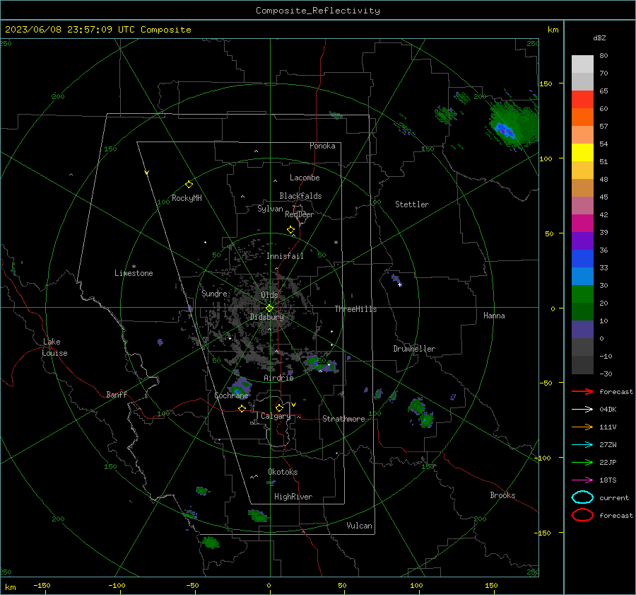Click the yellow radar center marker at Didsbury

click(269, 308)
